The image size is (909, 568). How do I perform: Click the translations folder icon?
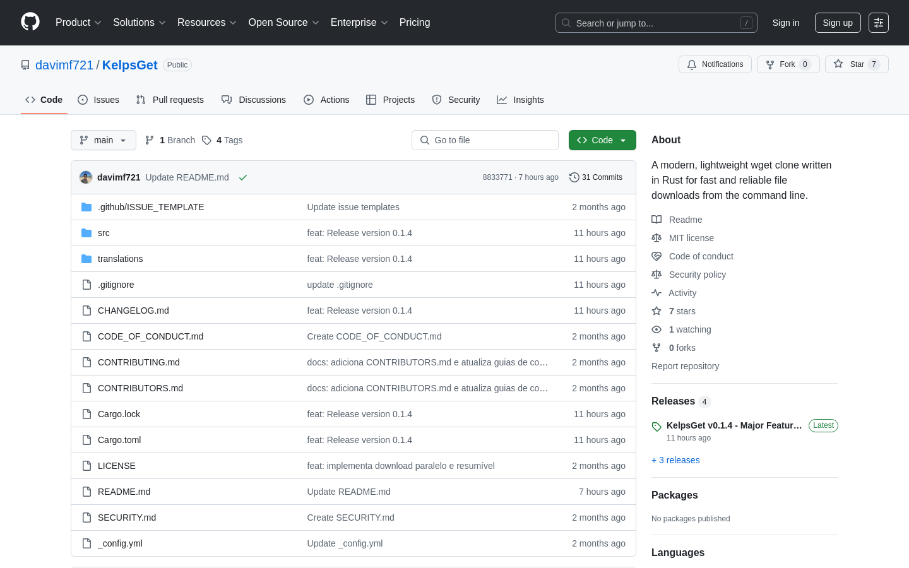point(86,259)
